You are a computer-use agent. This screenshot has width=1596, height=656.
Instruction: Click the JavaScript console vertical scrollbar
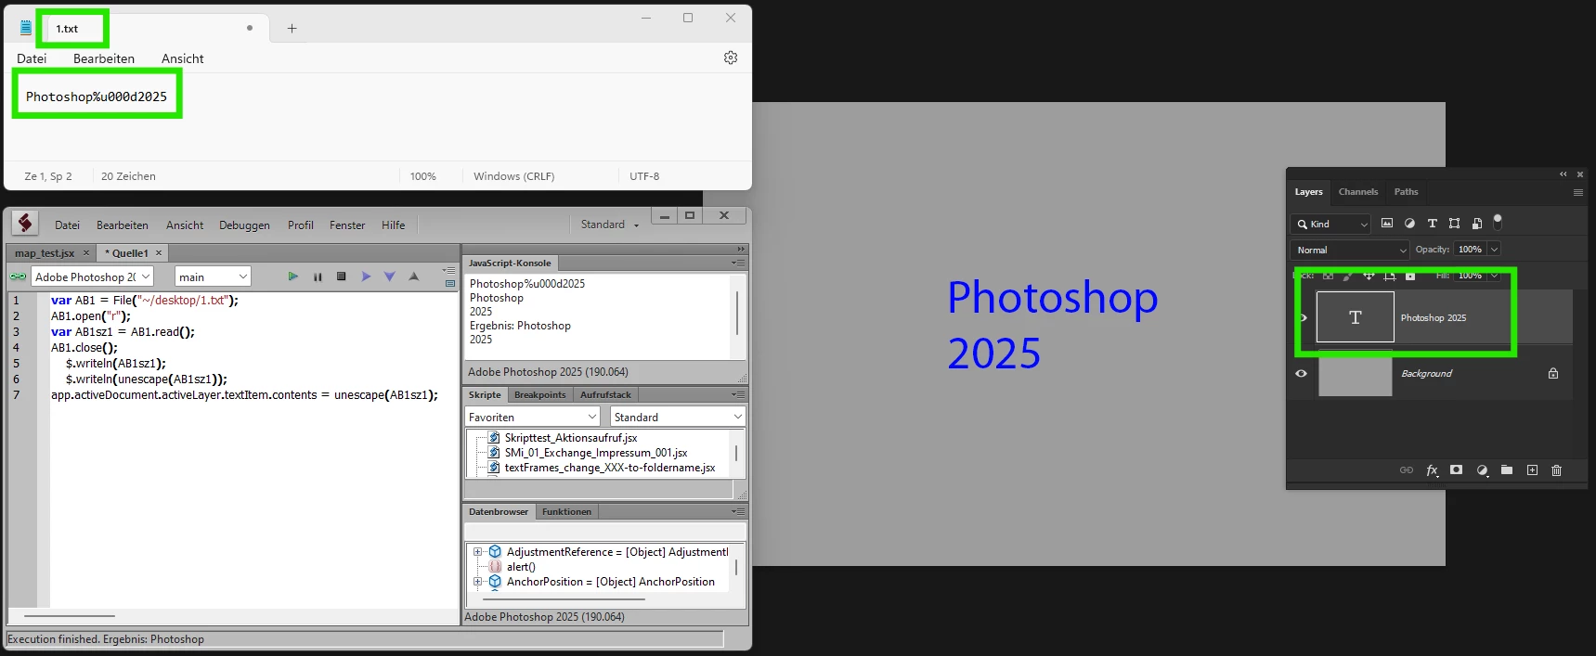point(738,314)
